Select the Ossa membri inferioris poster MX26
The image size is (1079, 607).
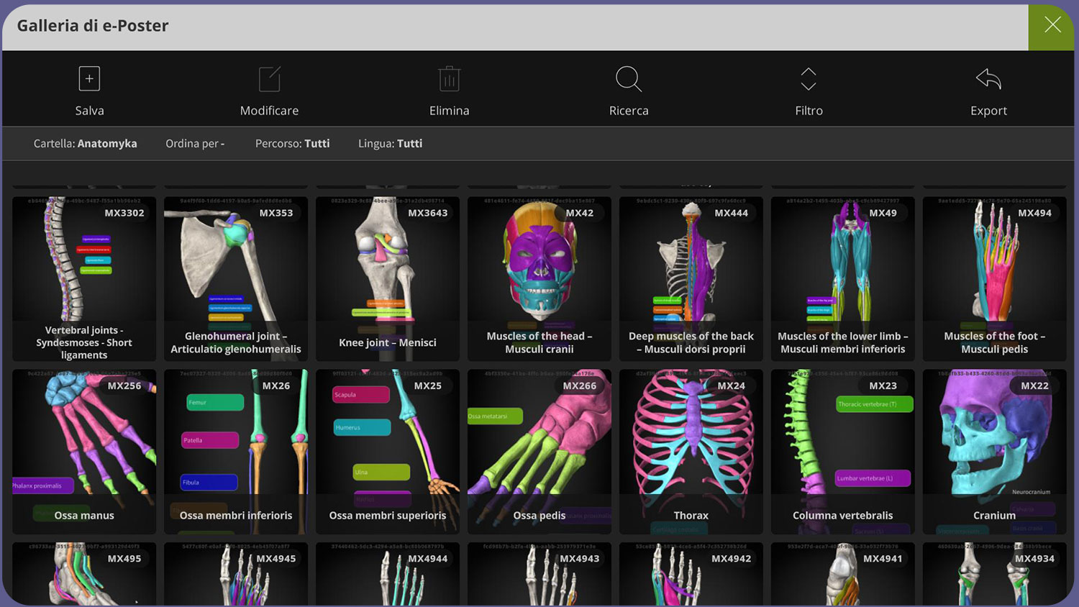click(236, 452)
